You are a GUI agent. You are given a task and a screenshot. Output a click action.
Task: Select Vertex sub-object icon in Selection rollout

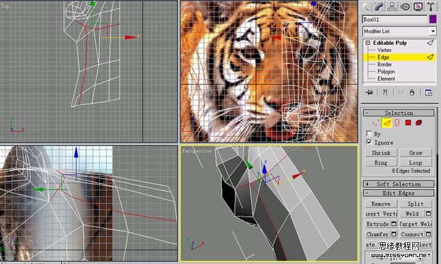coord(375,122)
